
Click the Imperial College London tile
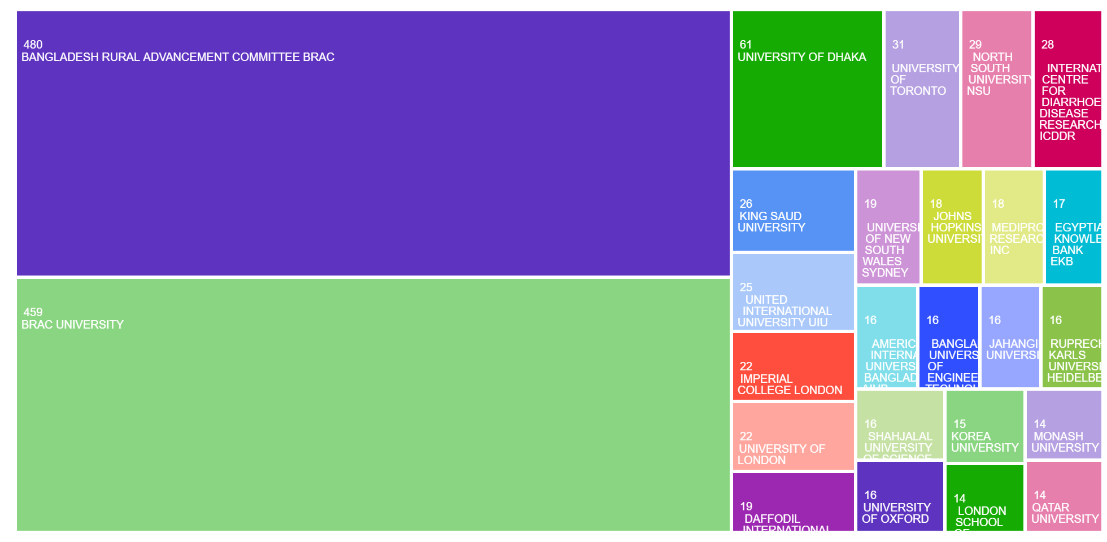click(793, 366)
